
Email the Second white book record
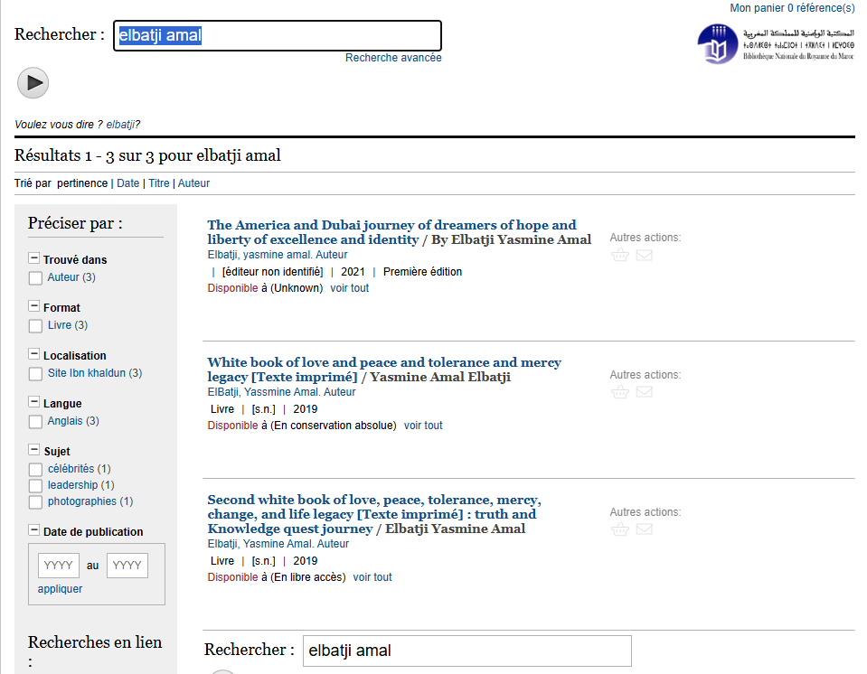pyautogui.click(x=644, y=529)
